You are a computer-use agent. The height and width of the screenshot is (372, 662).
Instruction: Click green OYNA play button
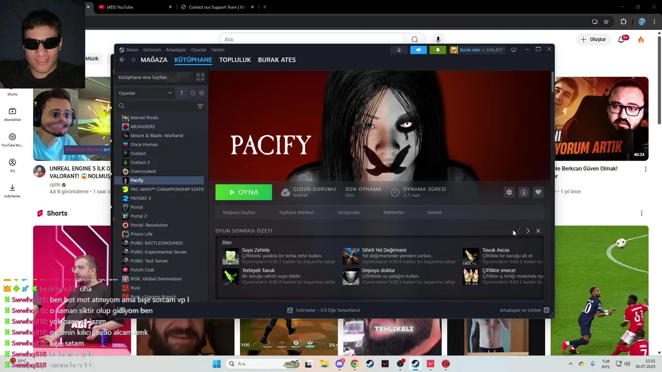[x=244, y=192]
